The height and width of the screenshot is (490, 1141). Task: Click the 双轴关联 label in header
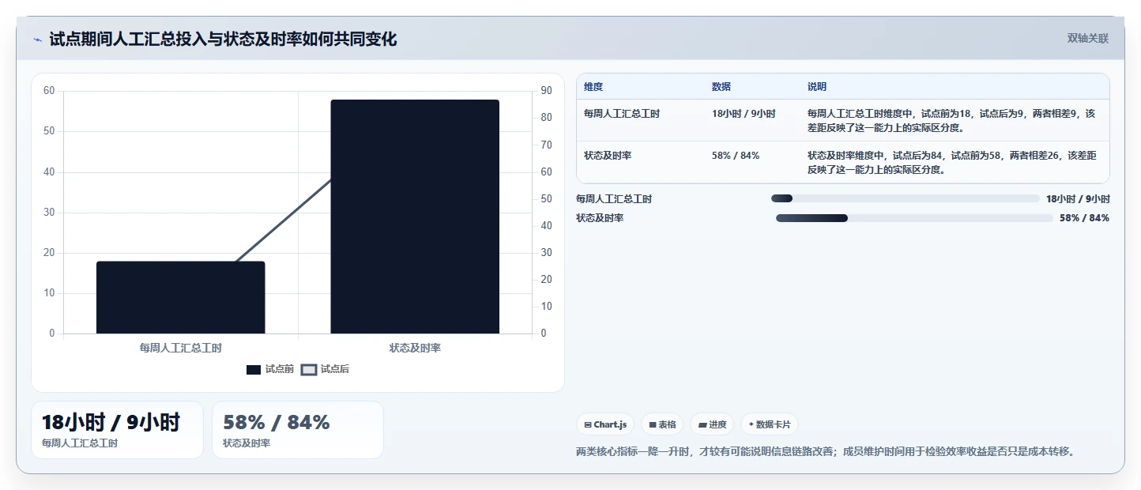1088,39
